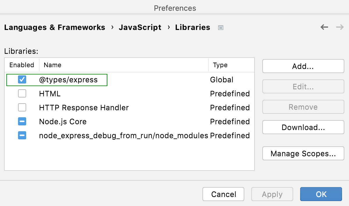Cancel the Preferences dialog
The width and height of the screenshot is (349, 206).
coord(223,194)
